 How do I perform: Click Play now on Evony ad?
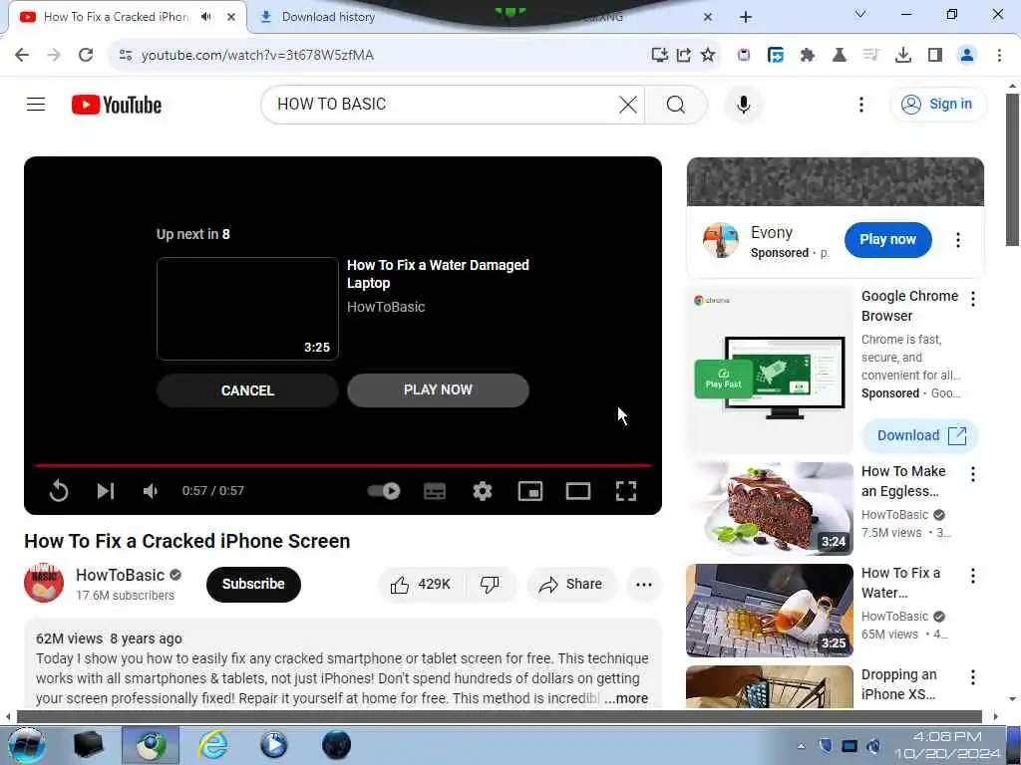[x=887, y=239]
